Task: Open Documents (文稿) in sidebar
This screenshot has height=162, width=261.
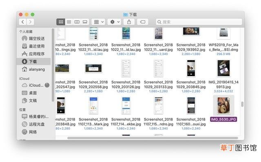Action: pos(29,101)
